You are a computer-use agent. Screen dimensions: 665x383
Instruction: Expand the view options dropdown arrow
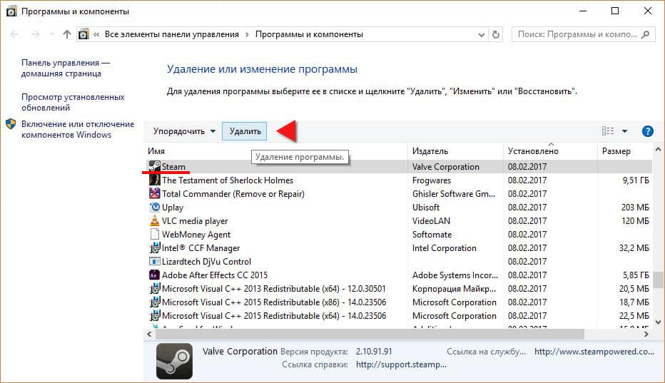pos(625,131)
